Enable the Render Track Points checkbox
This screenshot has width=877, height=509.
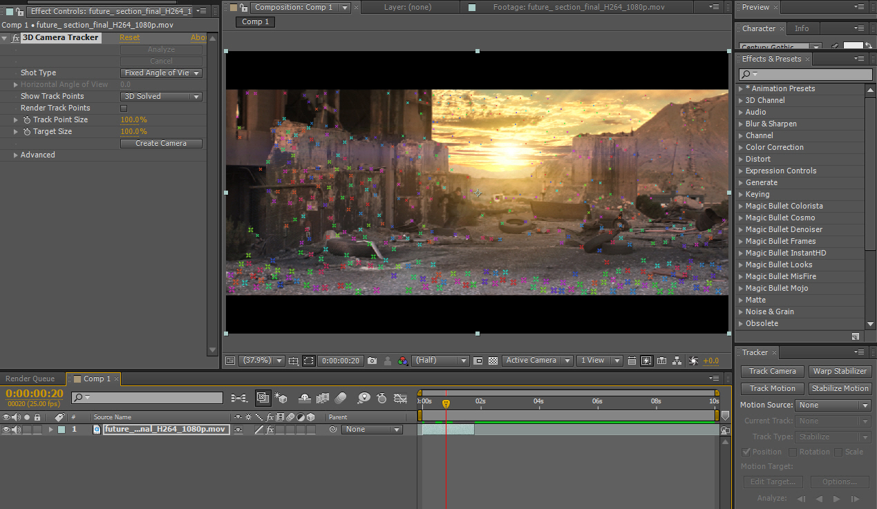point(124,108)
